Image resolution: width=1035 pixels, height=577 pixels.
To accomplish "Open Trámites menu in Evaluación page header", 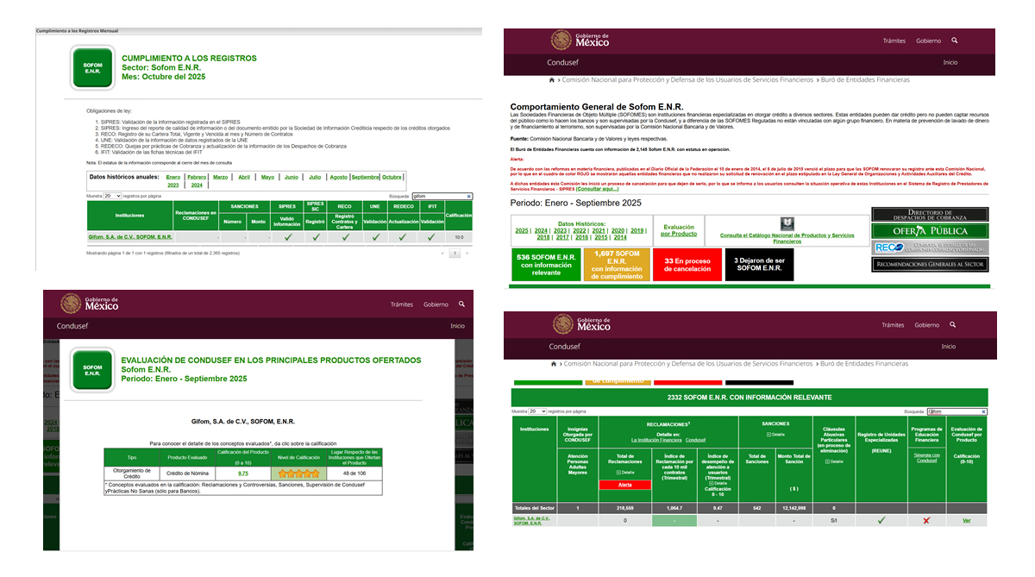I will [x=401, y=304].
